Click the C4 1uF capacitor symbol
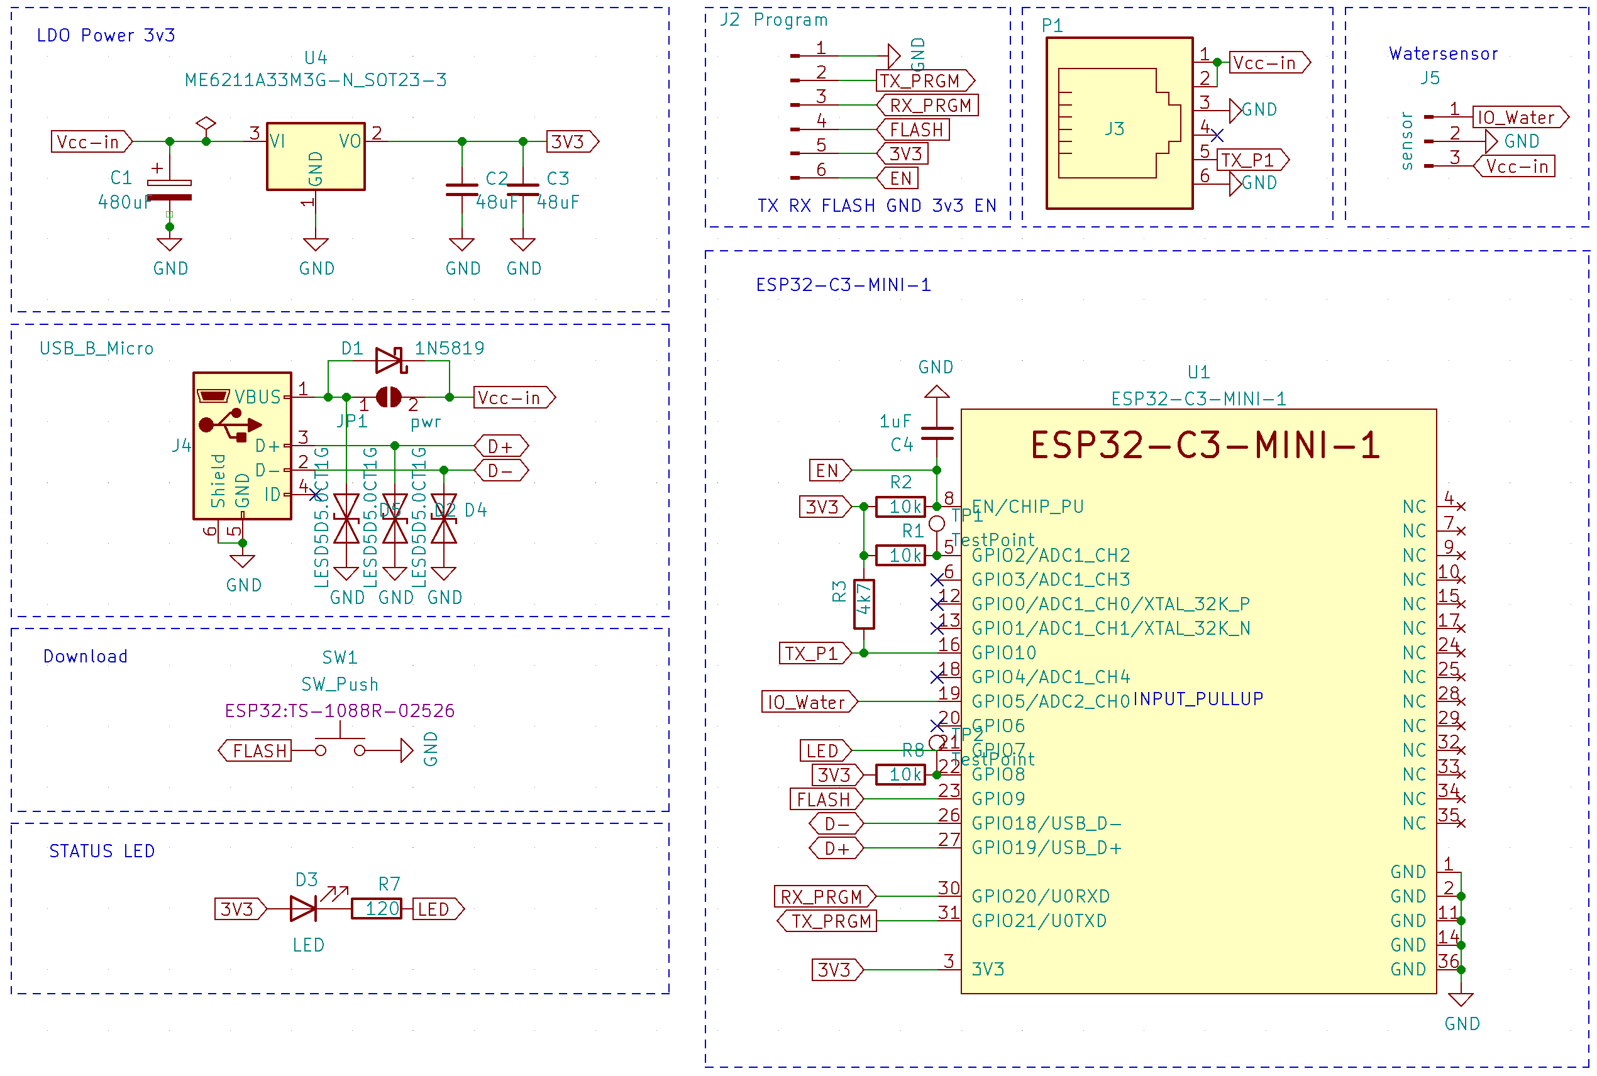The width and height of the screenshot is (1597, 1076). 937,433
